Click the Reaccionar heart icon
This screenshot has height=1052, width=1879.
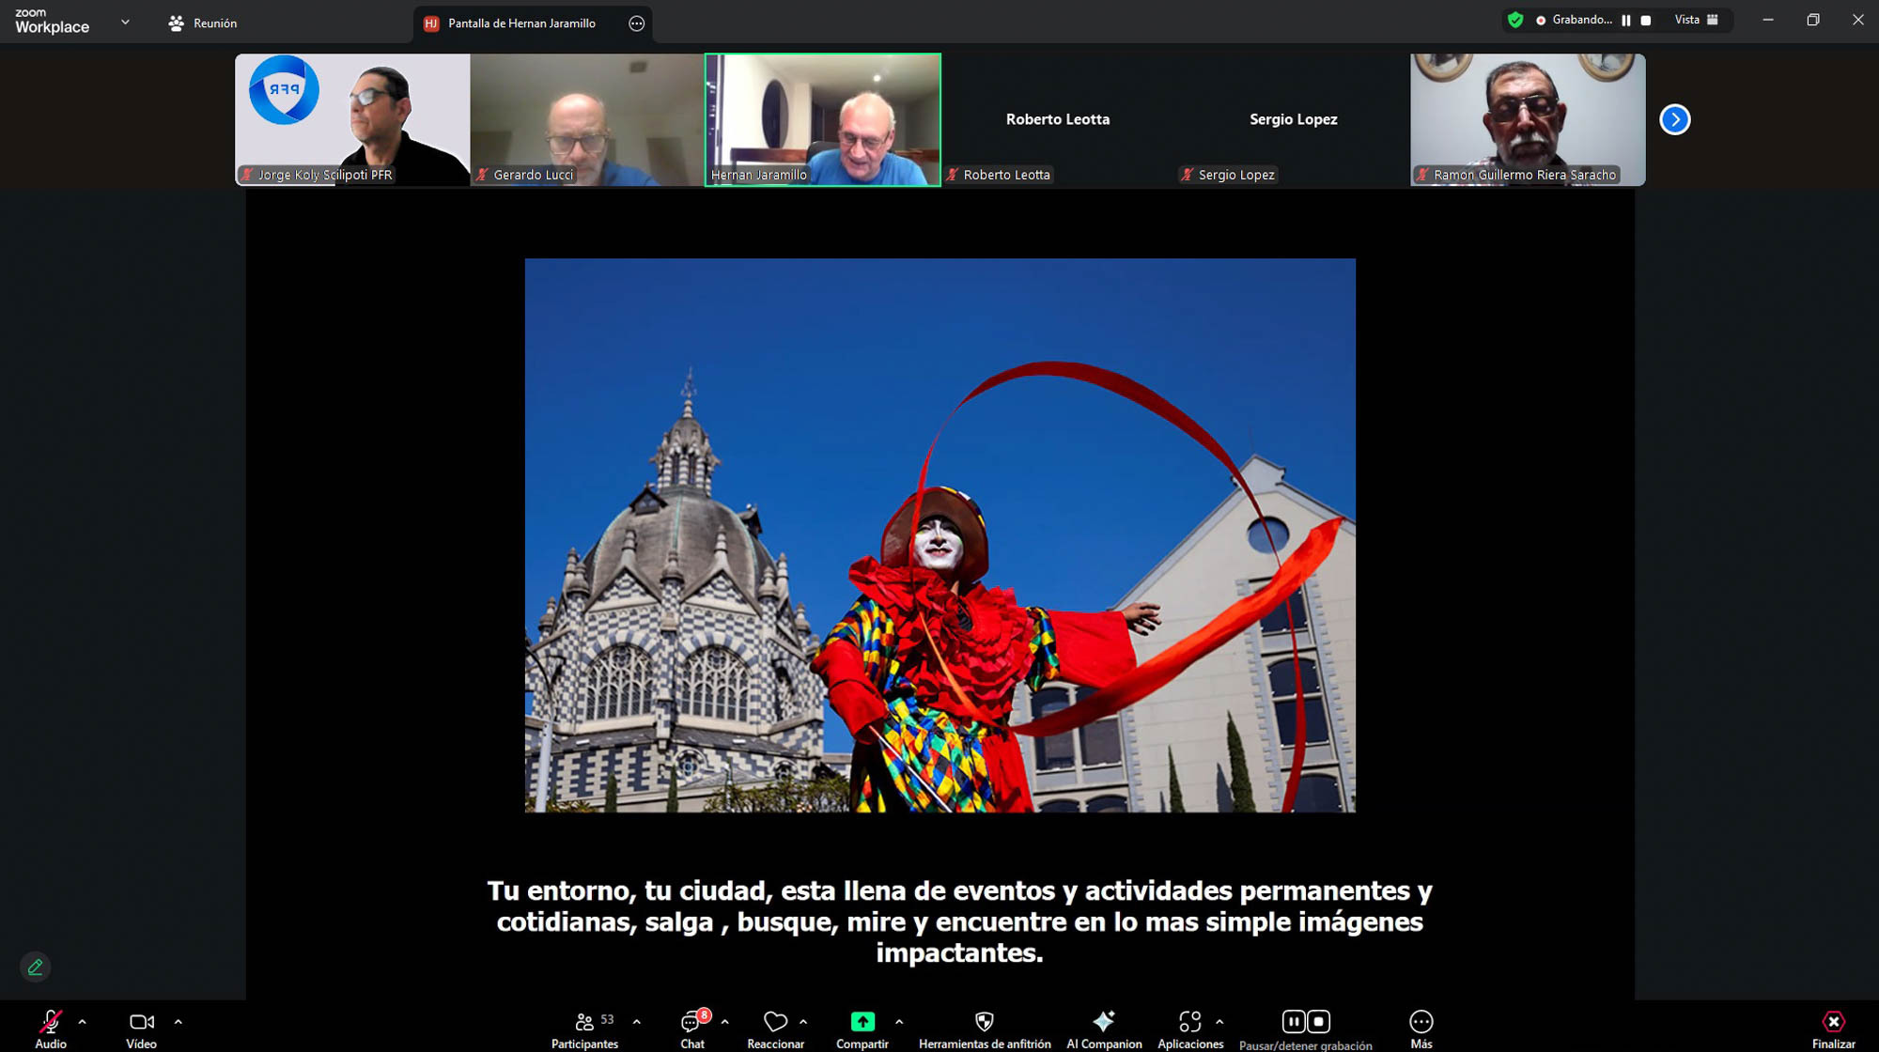tap(775, 1022)
